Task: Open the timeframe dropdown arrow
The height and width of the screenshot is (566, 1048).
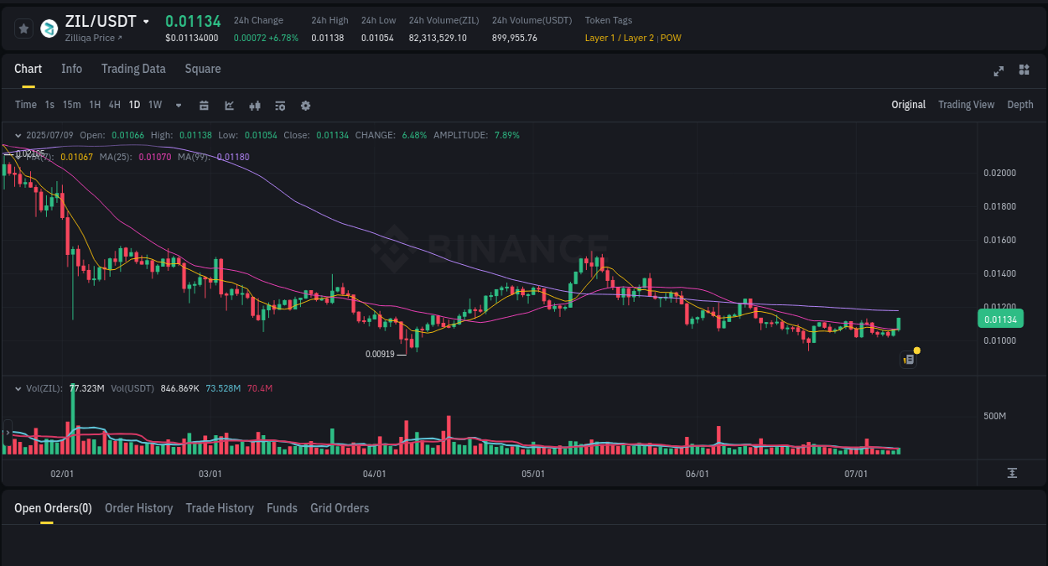Action: (x=177, y=105)
